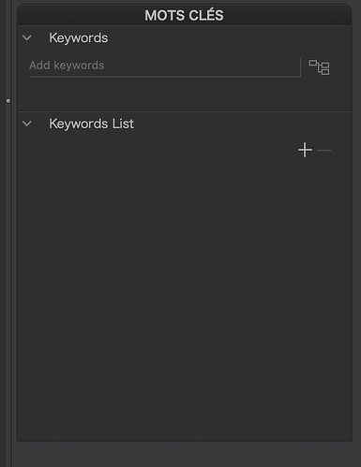Screen dimensions: 361x467
Task: Click the panel divider handle dot
Action: pos(8,101)
